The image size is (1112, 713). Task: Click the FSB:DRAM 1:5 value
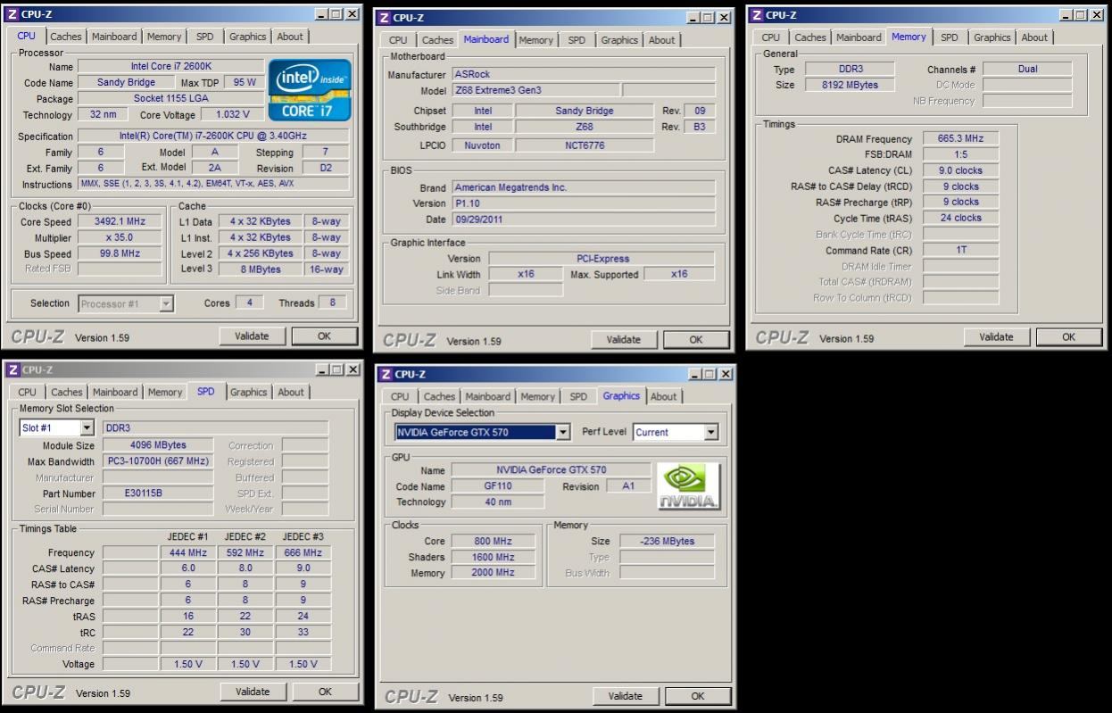point(960,154)
